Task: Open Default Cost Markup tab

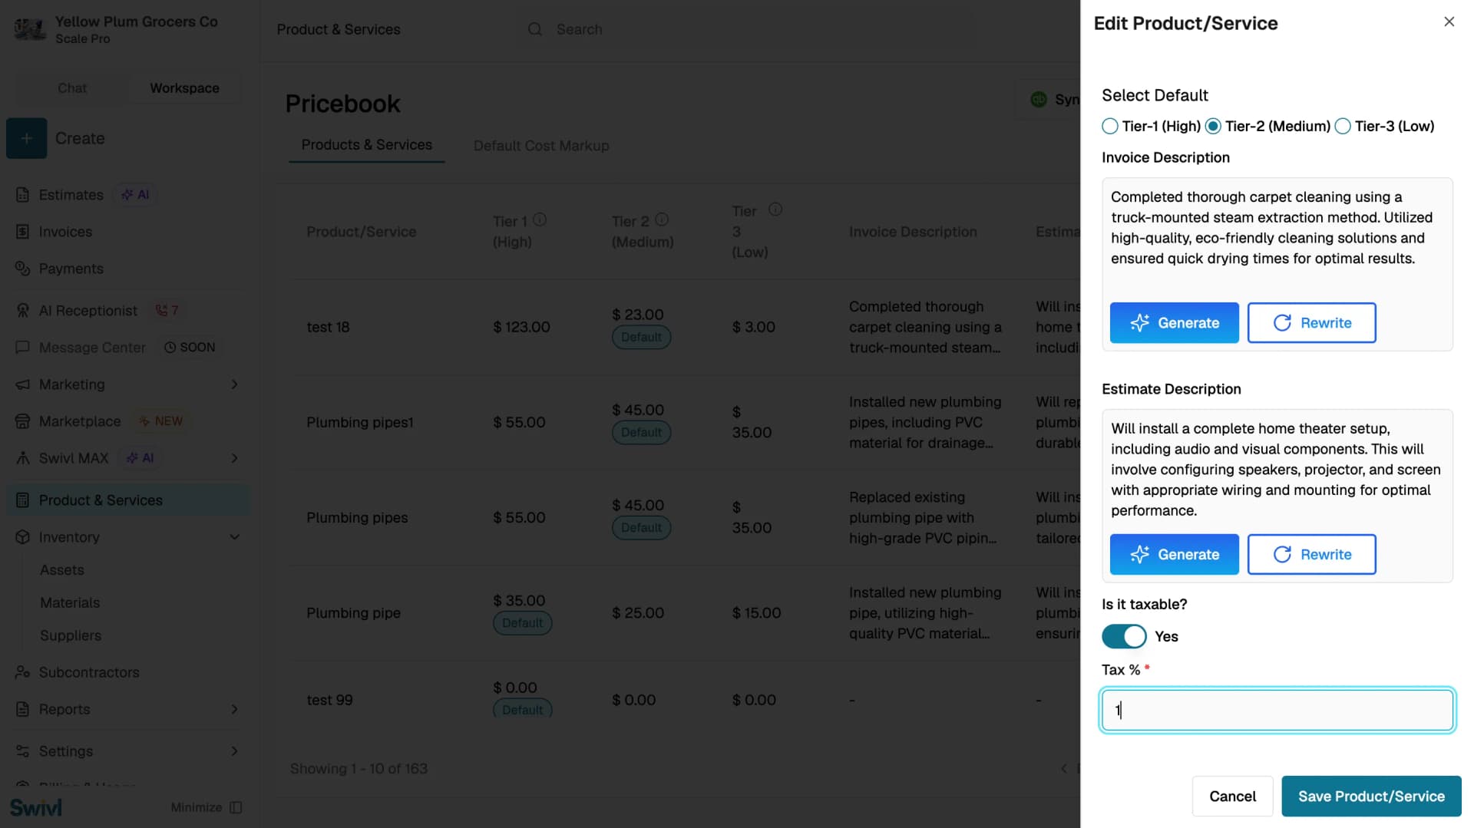Action: [x=541, y=146]
